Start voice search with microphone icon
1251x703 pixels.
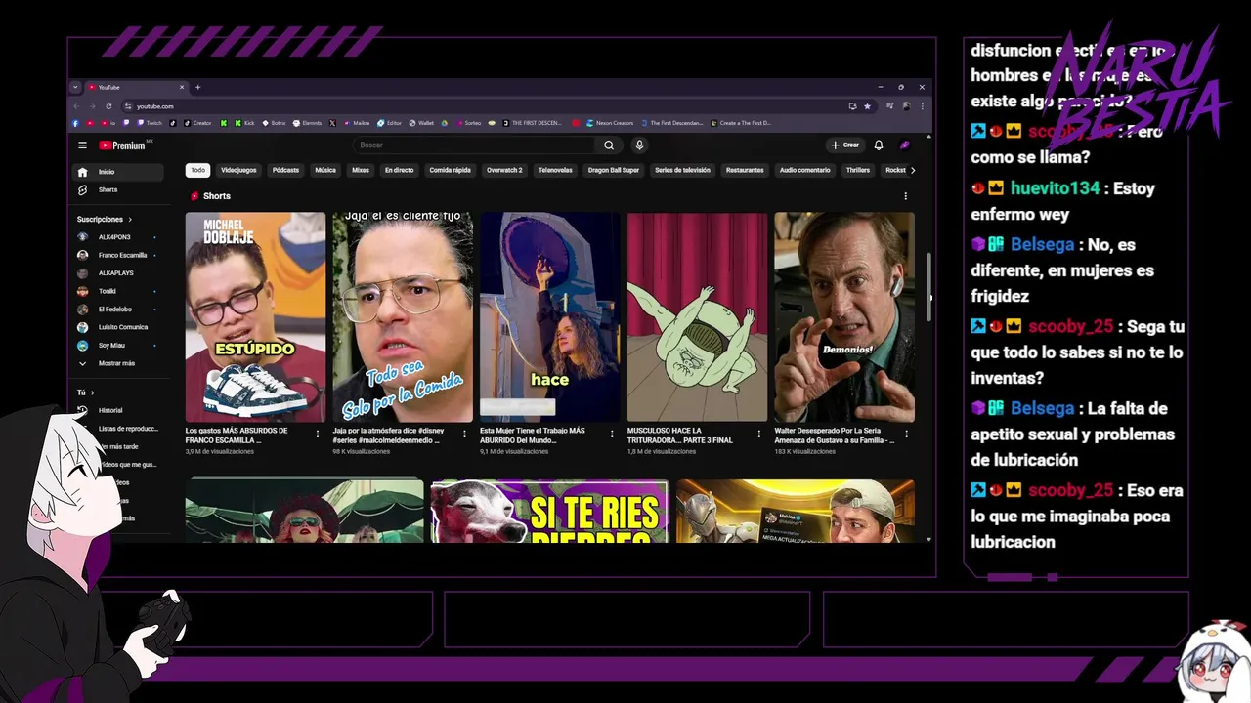(x=639, y=145)
